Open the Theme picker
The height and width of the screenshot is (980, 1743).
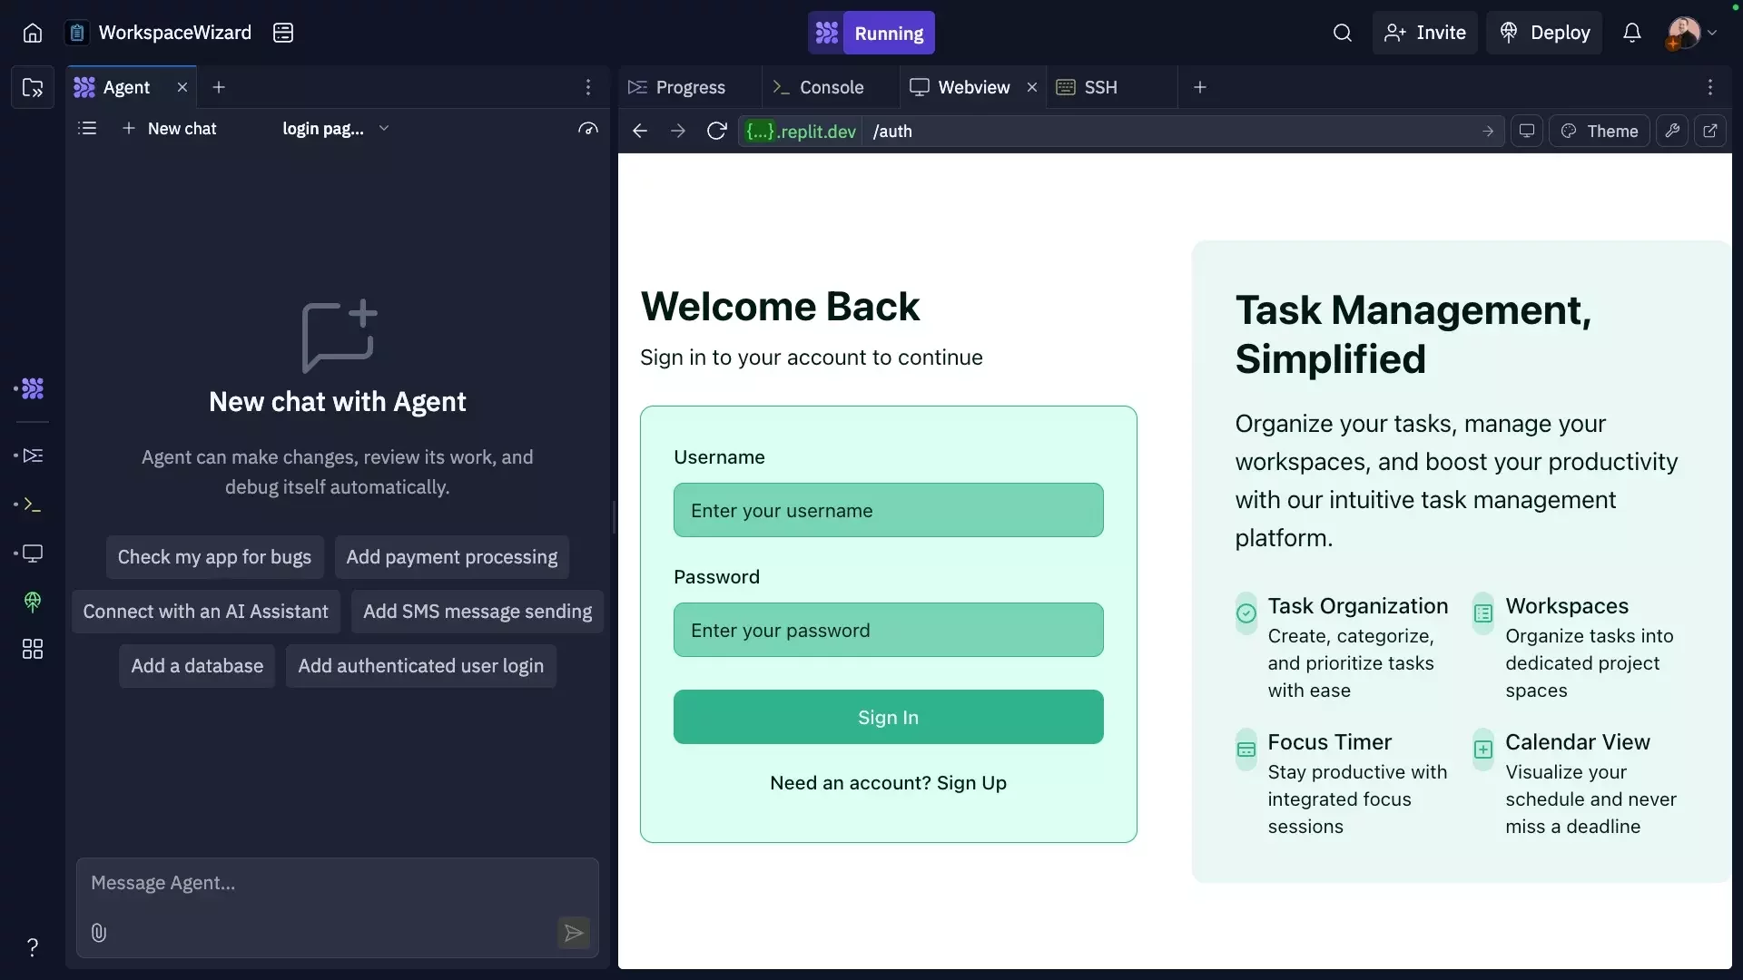tap(1600, 131)
